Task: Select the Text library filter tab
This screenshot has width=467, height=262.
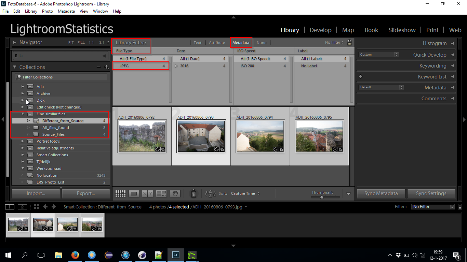Action: [x=198, y=43]
